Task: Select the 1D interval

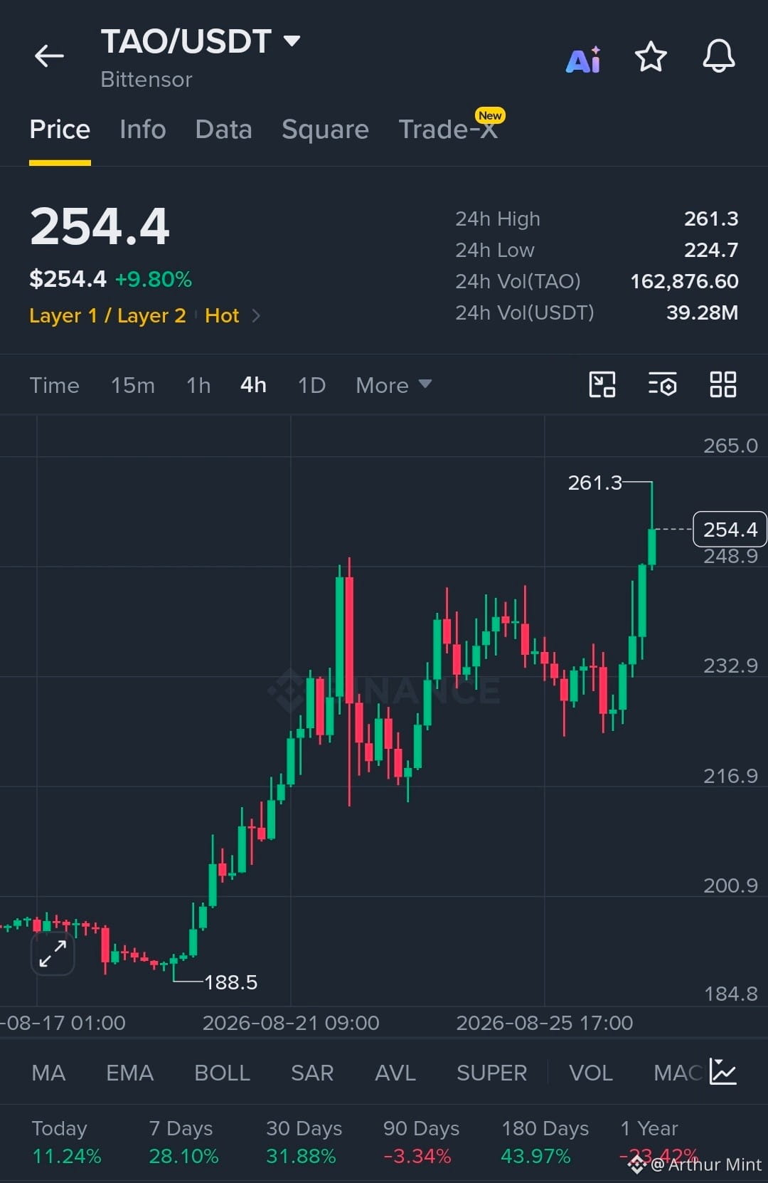Action: click(311, 385)
